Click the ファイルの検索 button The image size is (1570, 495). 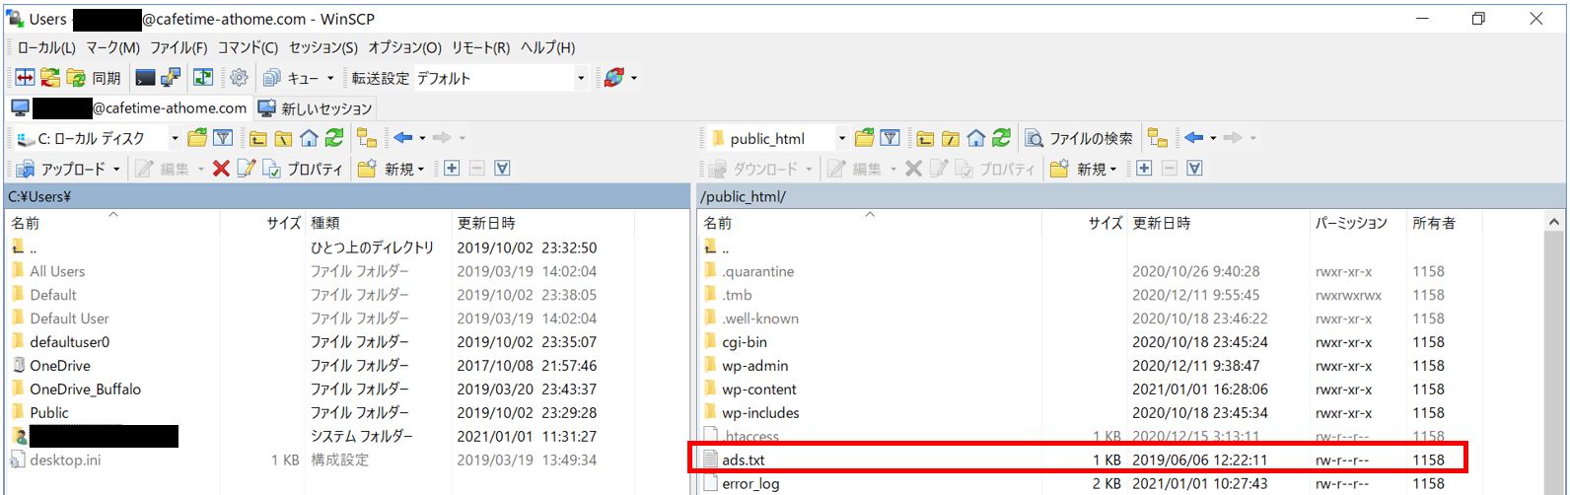[1080, 138]
